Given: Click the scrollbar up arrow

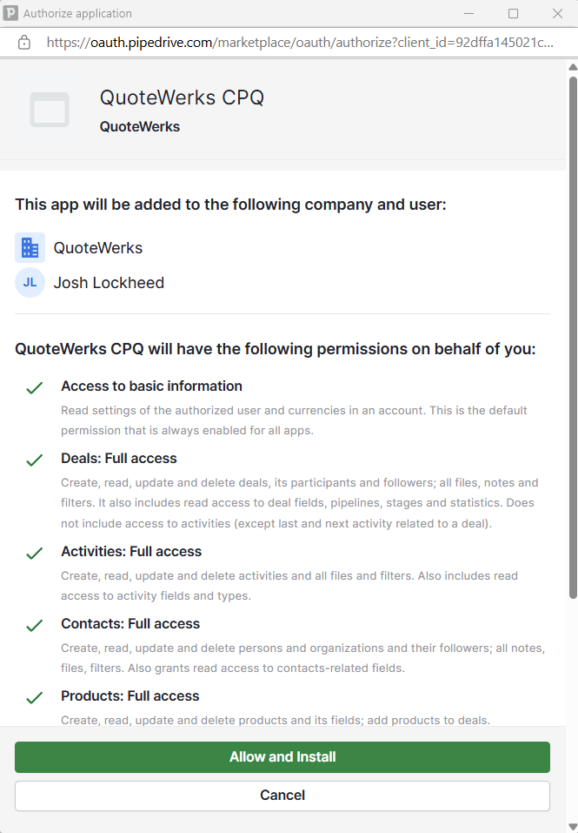Looking at the screenshot, I should coord(572,65).
